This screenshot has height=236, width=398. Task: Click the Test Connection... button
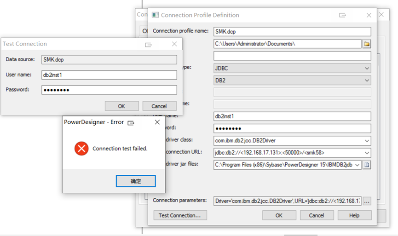(x=180, y=215)
